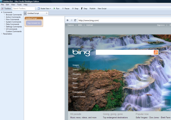Open the File menu
This screenshot has width=171, height=120.
3,4
